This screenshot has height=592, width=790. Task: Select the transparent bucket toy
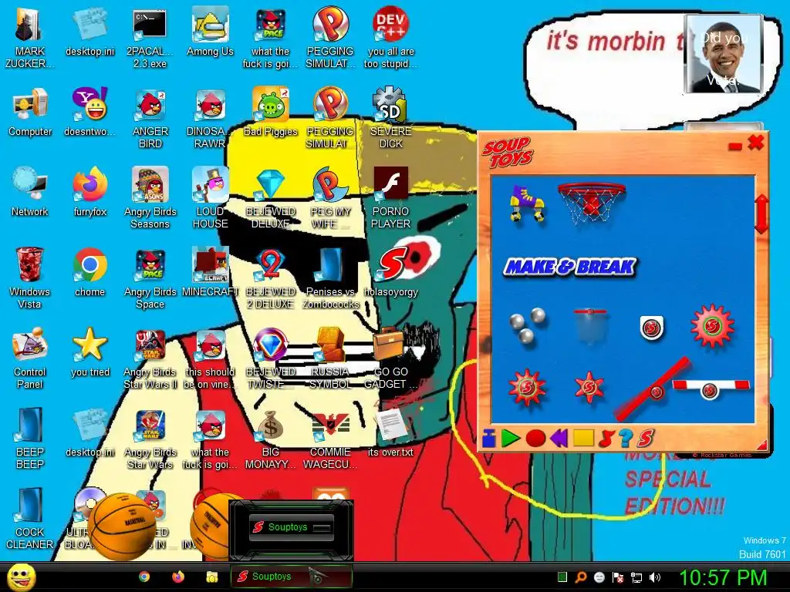590,326
